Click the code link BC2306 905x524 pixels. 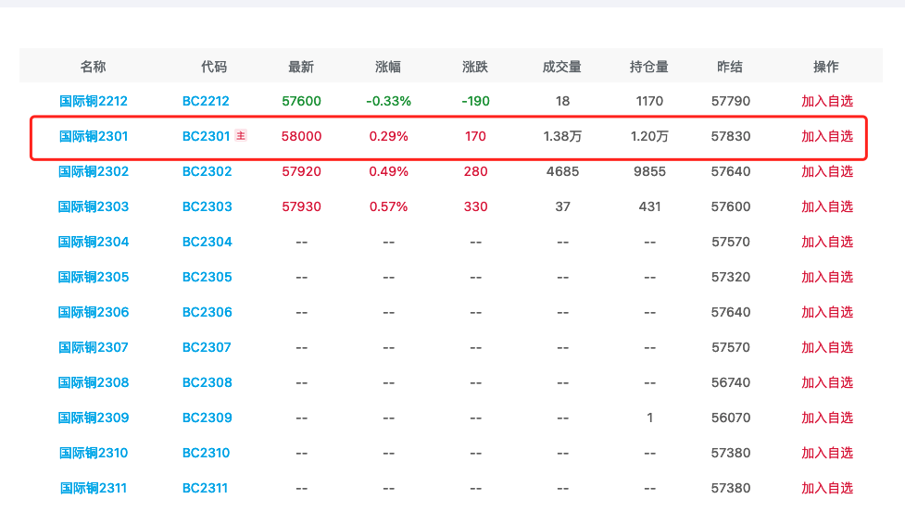pos(207,312)
